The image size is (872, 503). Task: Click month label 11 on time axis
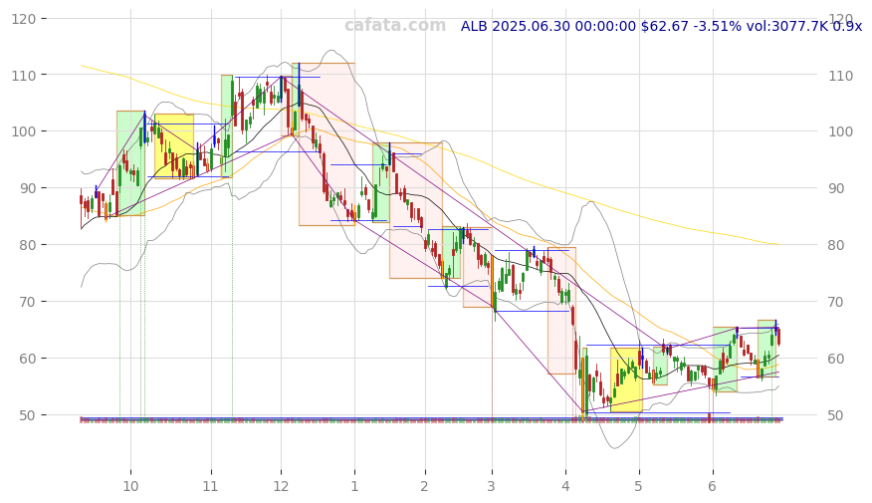(210, 486)
